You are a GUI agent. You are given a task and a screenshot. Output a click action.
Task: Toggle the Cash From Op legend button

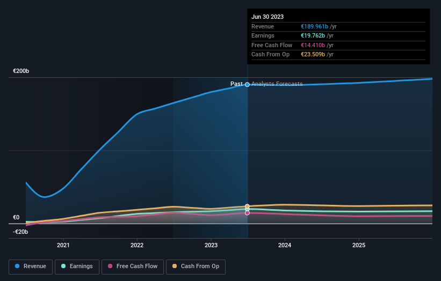point(196,267)
